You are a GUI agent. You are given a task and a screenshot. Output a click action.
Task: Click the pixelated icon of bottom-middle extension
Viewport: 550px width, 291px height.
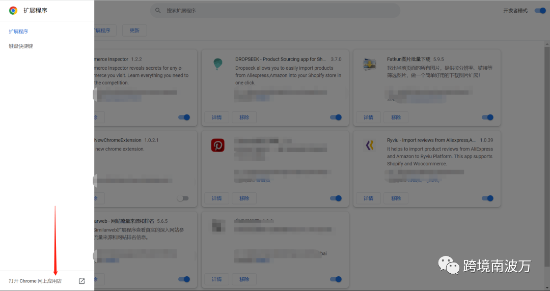218,225
